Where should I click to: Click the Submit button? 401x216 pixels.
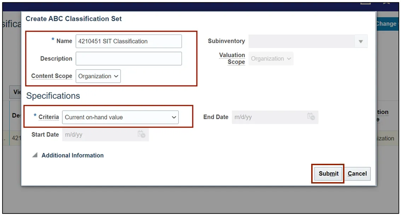coord(329,174)
